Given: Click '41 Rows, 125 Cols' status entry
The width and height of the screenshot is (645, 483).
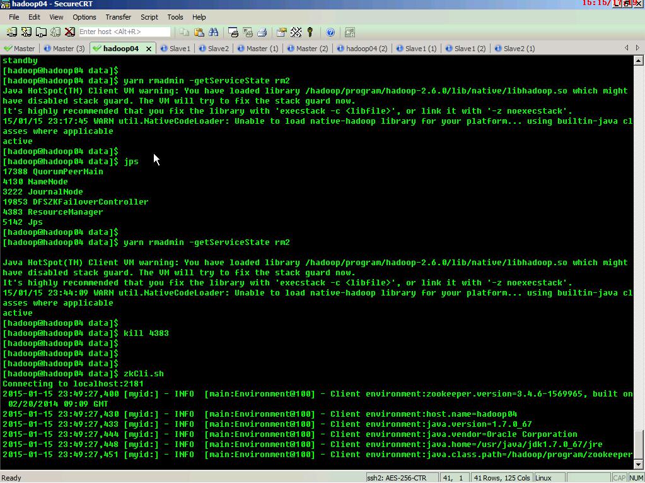Looking at the screenshot, I should click(x=502, y=478).
